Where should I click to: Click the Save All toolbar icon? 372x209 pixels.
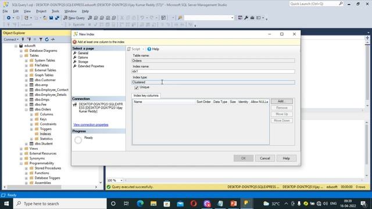[x=57, y=18]
